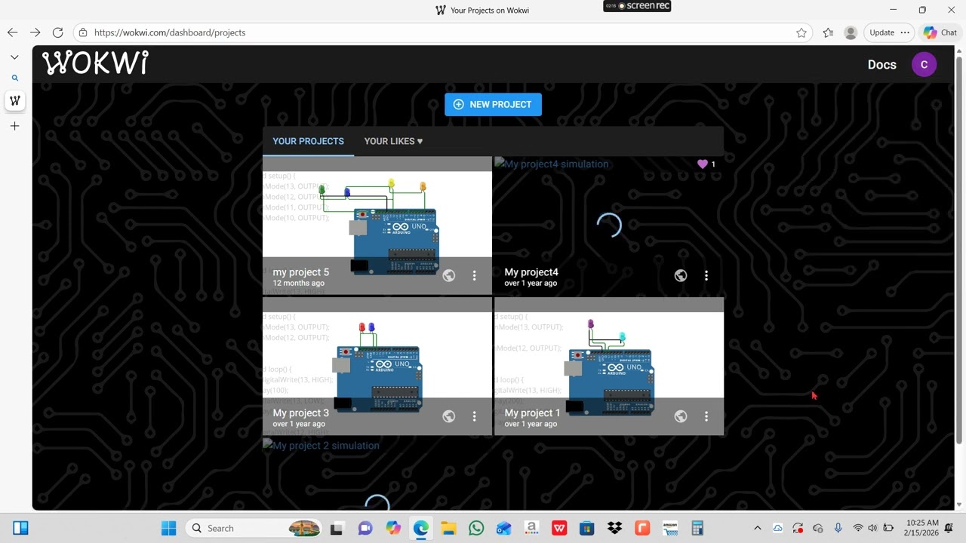
Task: Refresh the browser page
Action: click(x=57, y=32)
